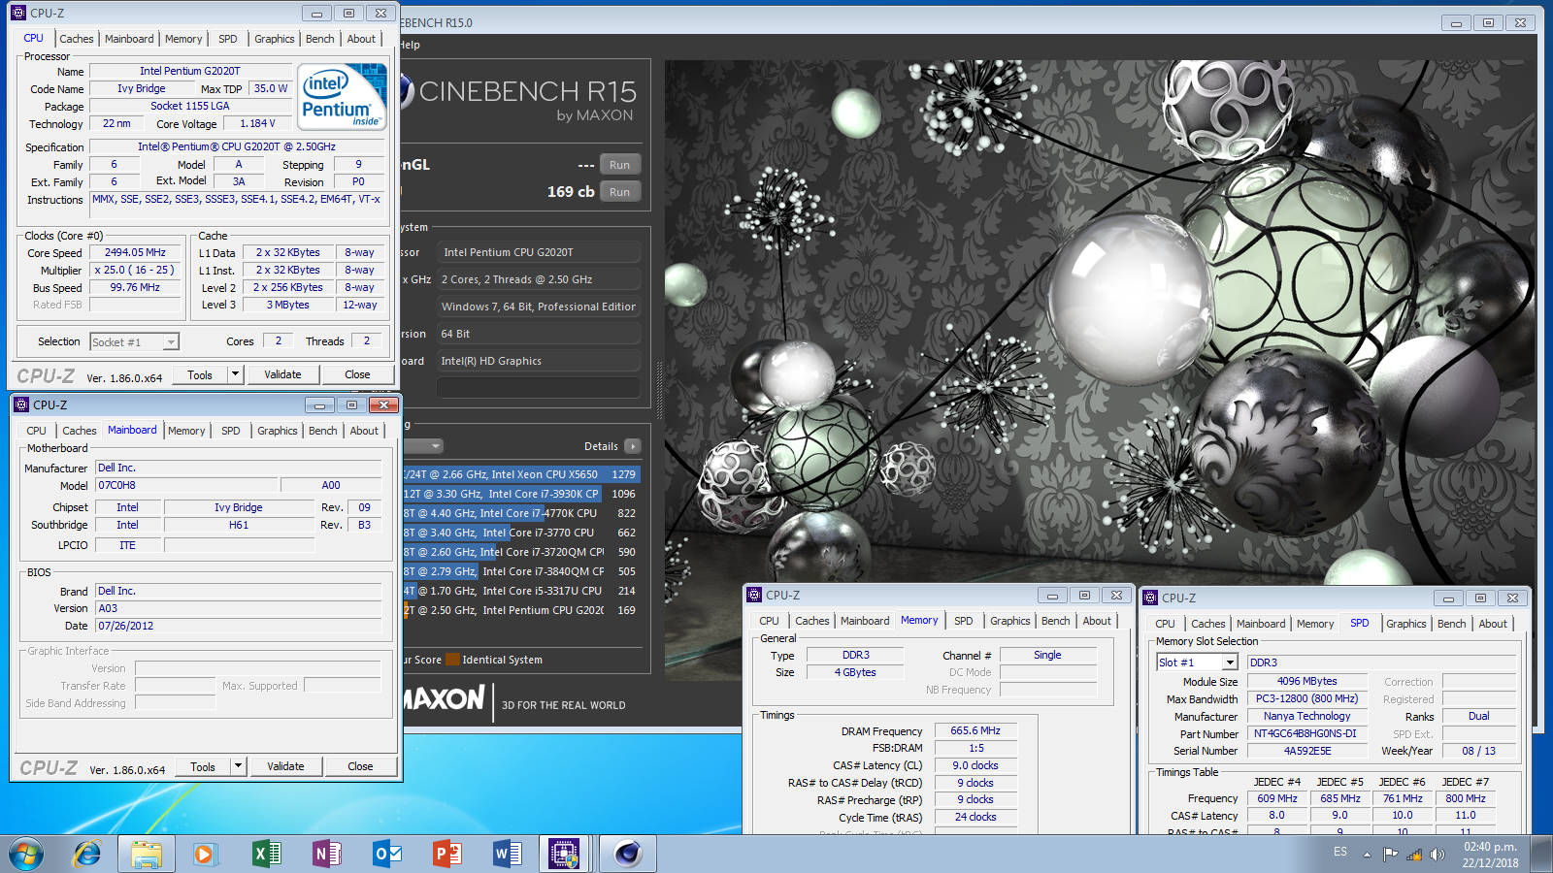1553x873 pixels.
Task: Click the DRAM Frequency value 665.6 MHz
Action: tap(975, 731)
